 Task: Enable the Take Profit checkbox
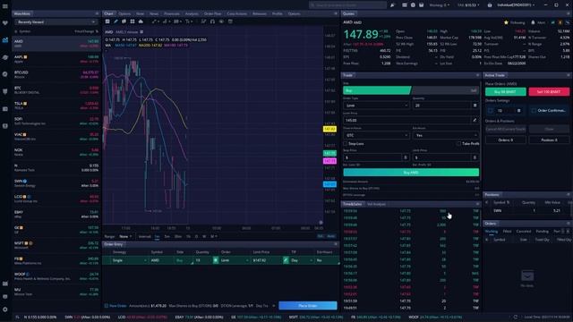458,144
